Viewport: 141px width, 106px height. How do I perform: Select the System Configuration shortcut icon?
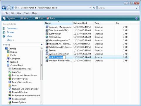tap(47, 54)
